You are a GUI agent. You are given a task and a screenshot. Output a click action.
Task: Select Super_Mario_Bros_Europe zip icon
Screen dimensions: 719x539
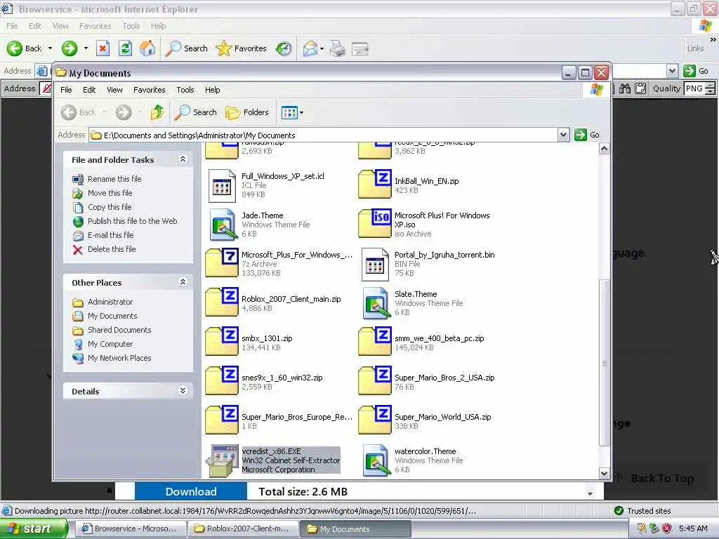[x=221, y=420]
